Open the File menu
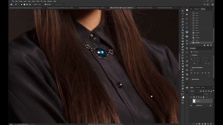The height and width of the screenshot is (125, 223). pyautogui.click(x=13, y=1)
